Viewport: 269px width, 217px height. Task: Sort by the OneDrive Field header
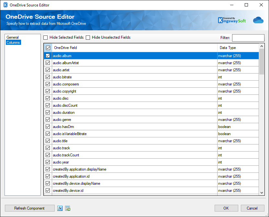[135, 48]
